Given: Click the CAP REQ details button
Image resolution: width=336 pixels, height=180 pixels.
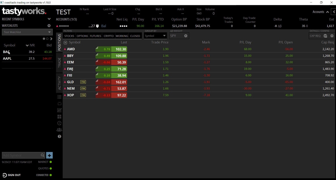Looking at the screenshot, I should 315,36.
